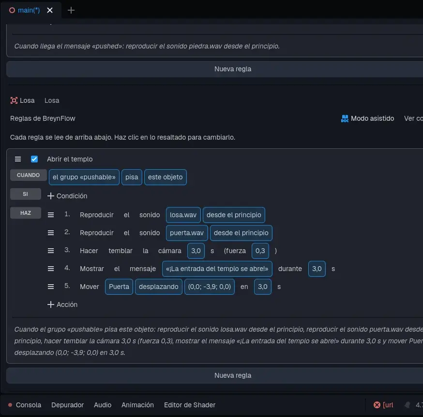This screenshot has height=417, width=423.
Task: Grab handle of action 3 camera shake
Action: [51, 251]
